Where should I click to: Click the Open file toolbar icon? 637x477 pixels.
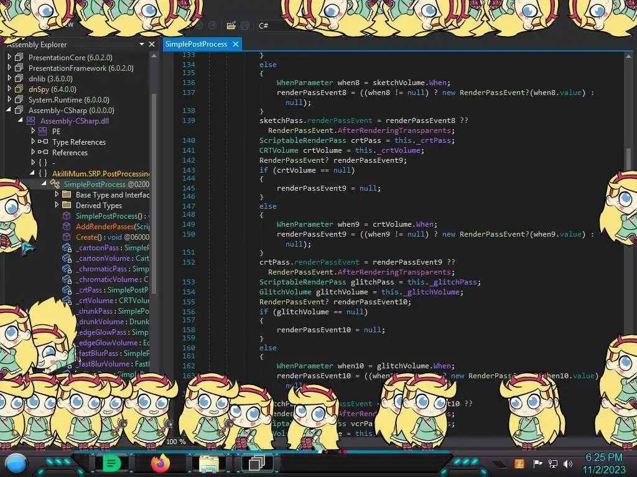[231, 25]
